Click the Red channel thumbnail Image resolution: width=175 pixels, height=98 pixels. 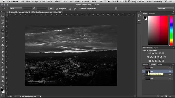point(148,71)
